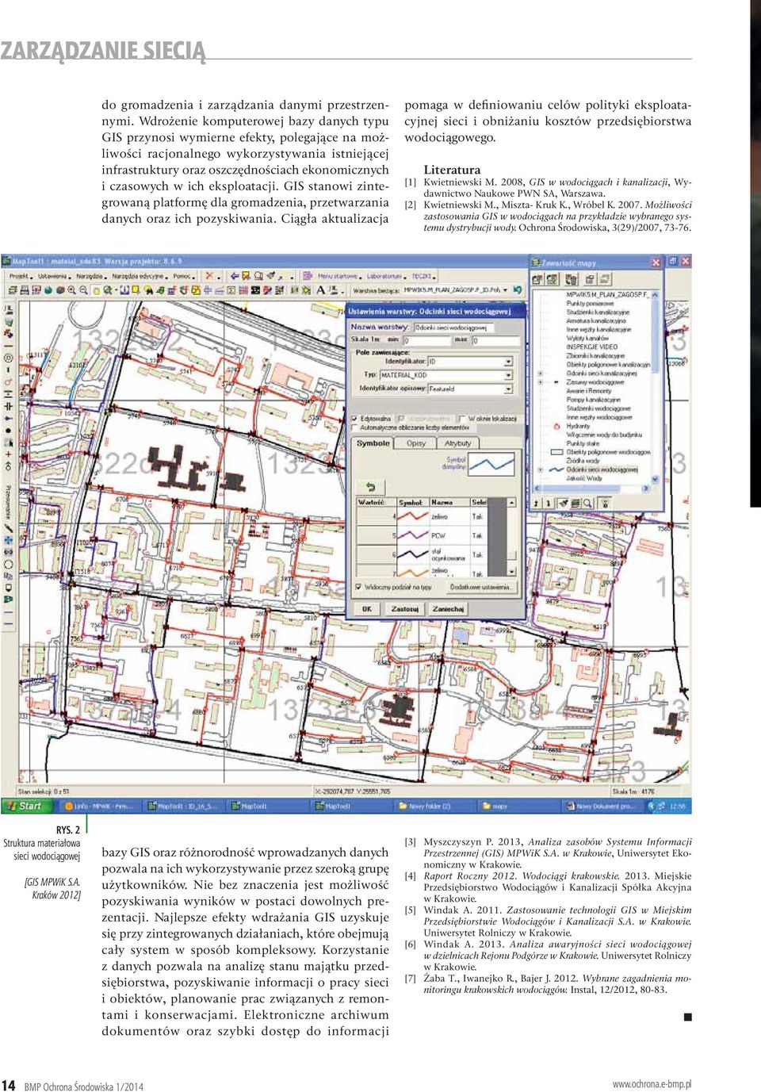The height and width of the screenshot is (1092, 761).
Task: Click the red grid table icon in toolbar
Action: click(243, 289)
